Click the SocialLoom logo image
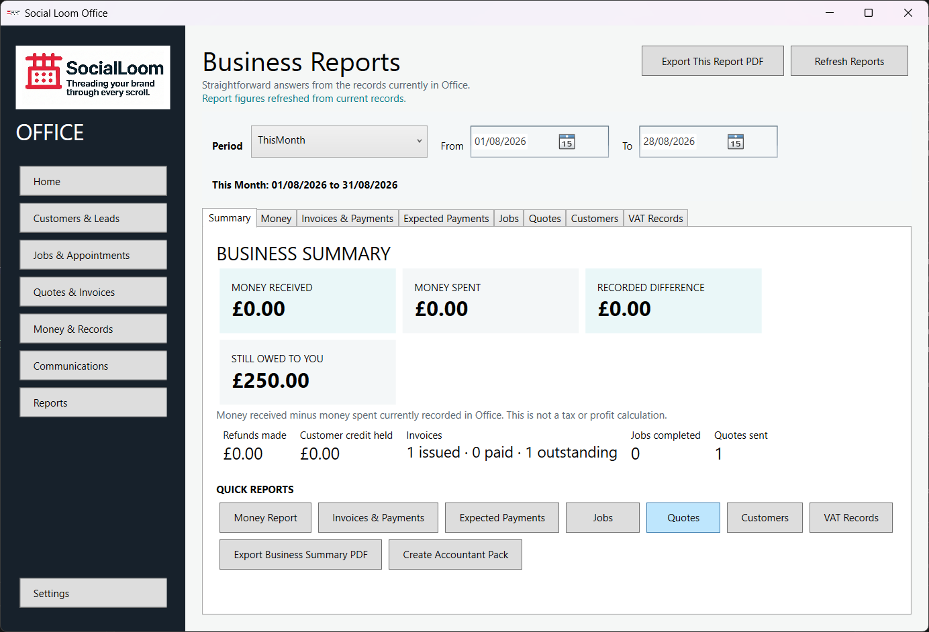The image size is (929, 632). (x=93, y=77)
